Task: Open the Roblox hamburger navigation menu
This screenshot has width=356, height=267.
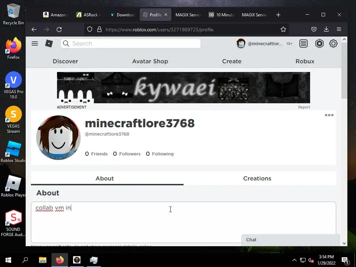Action: (x=35, y=43)
